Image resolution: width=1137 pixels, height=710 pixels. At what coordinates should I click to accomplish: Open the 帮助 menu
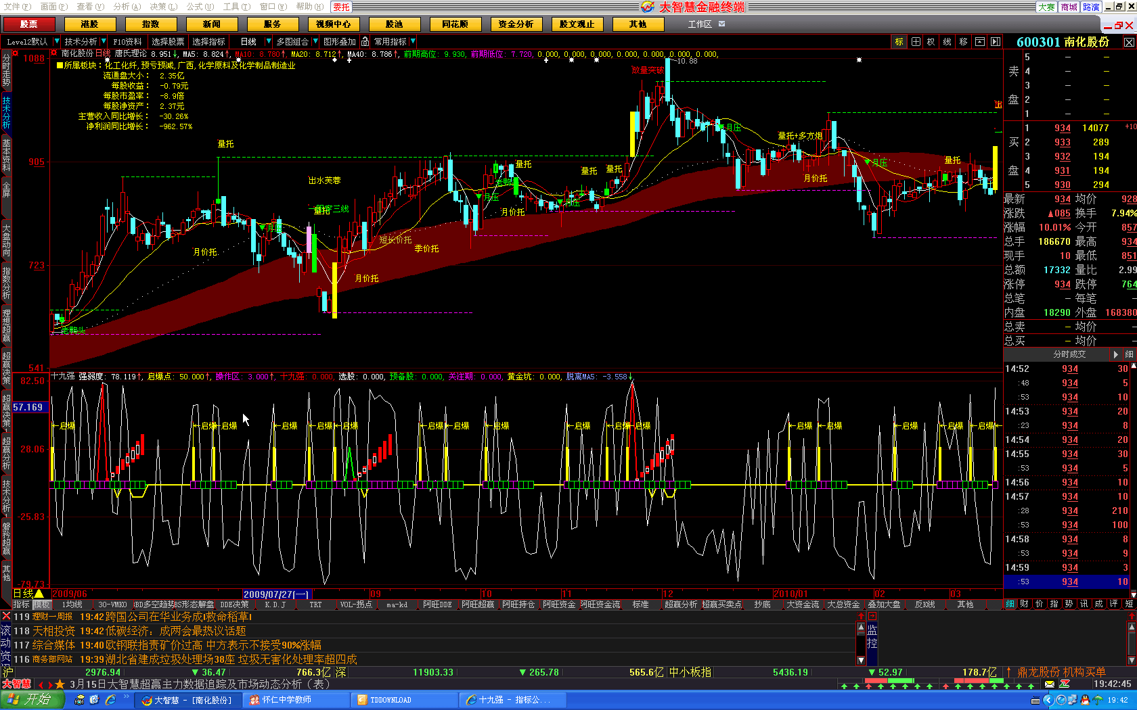[x=309, y=7]
